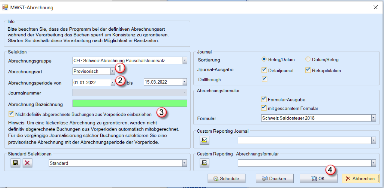This screenshot has height=188, width=384.
Task: Toggle Nicht definitiv abgerechnete Buchungen checkbox
Action: click(11, 114)
